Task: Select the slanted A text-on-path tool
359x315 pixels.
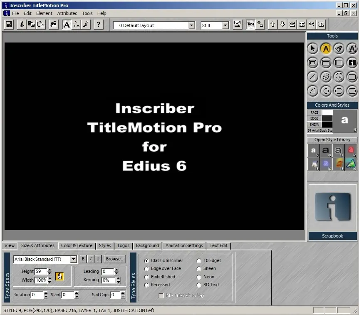Action: pyautogui.click(x=339, y=49)
